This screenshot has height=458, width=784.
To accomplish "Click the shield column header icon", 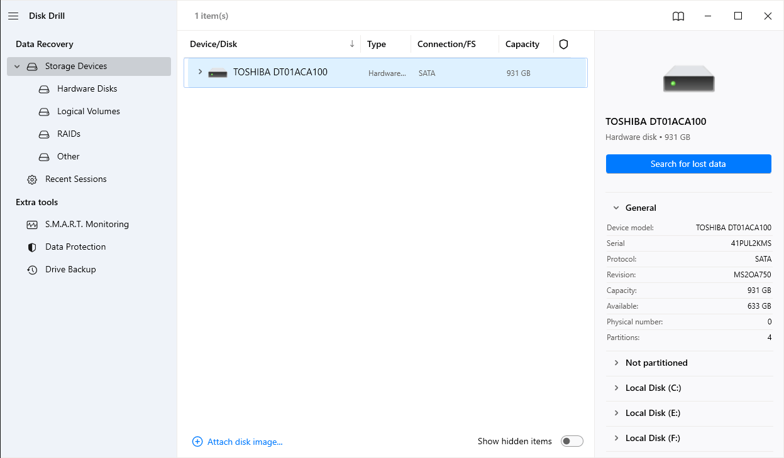I will point(563,44).
